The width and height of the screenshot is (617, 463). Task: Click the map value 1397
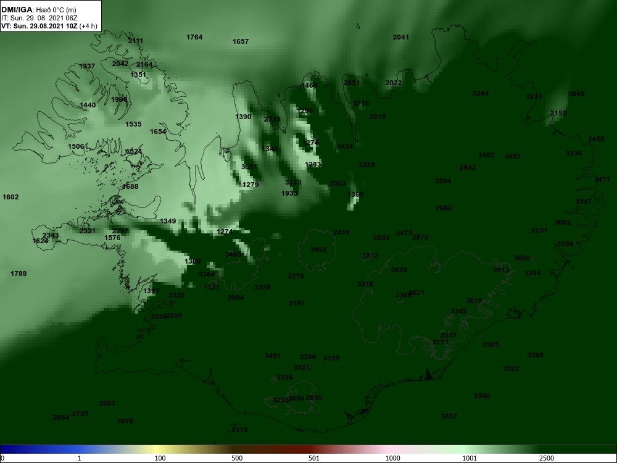point(151,291)
